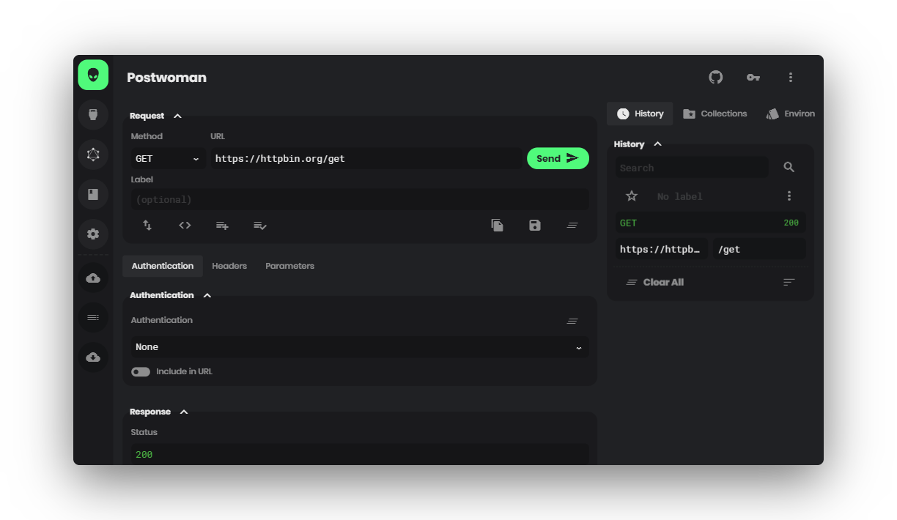The image size is (897, 520).
Task: Save the request with the save icon
Action: click(535, 225)
